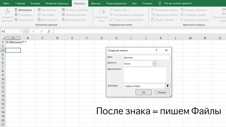This screenshot has height=127, width=226.
Task: Open the Name Manager (Диспетчер имен)
Action: click(101, 15)
